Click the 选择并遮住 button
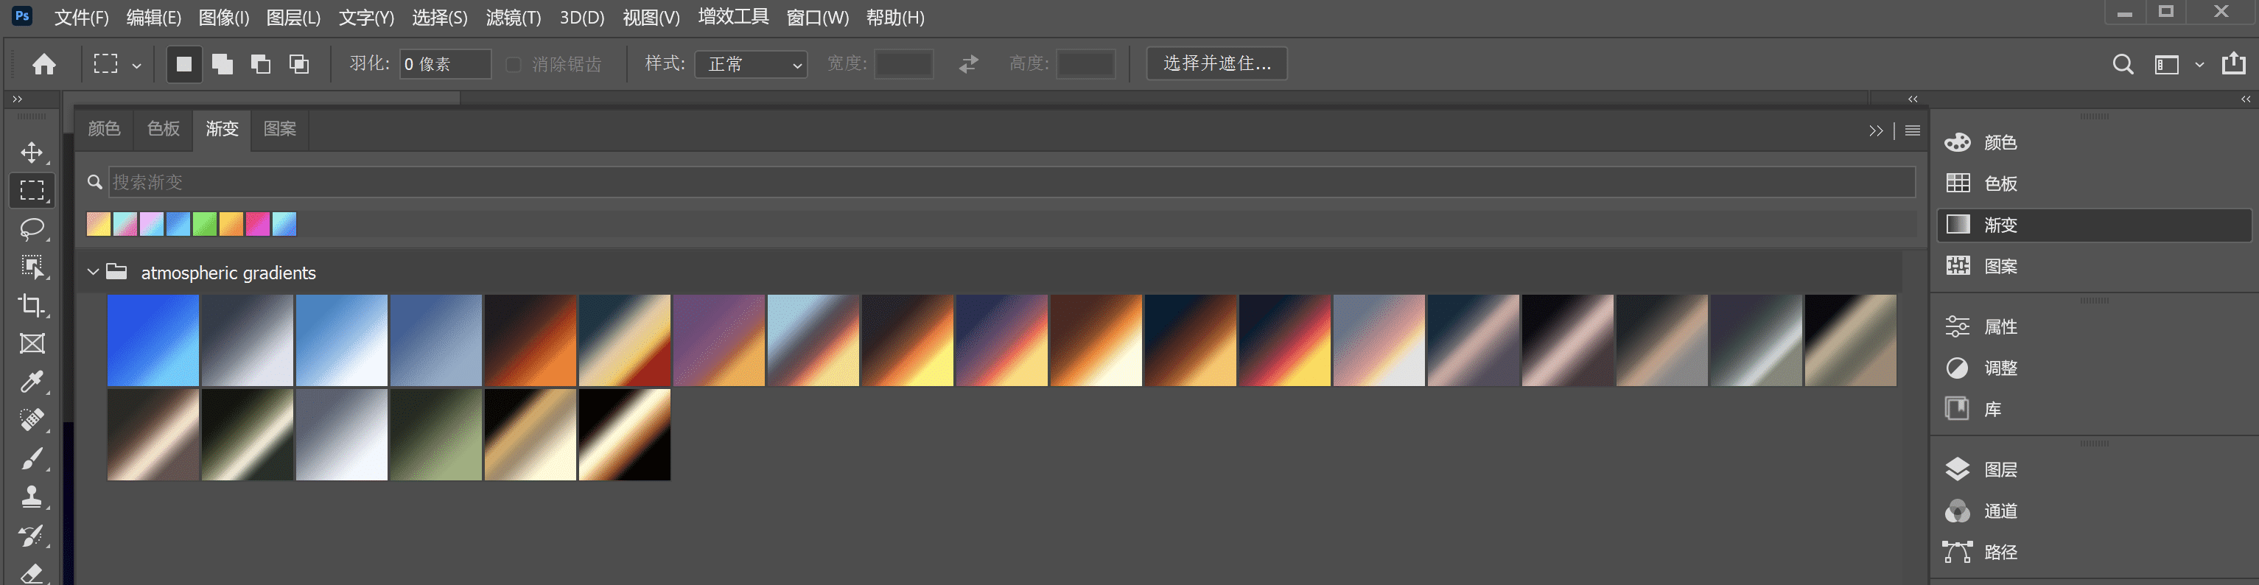 coord(1216,63)
